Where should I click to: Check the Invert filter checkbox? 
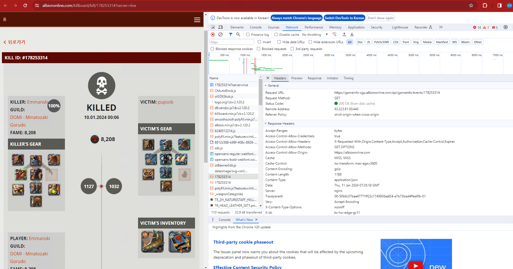(259, 42)
